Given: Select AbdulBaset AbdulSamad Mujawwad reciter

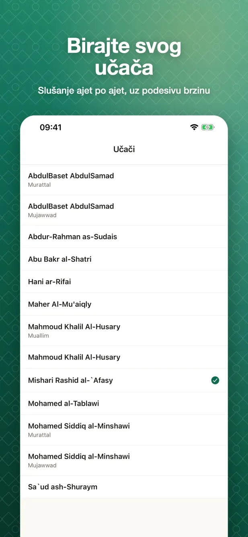Looking at the screenshot, I should point(124,210).
